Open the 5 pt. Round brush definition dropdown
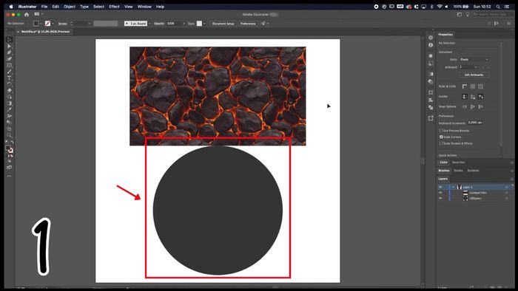 pyautogui.click(x=149, y=24)
